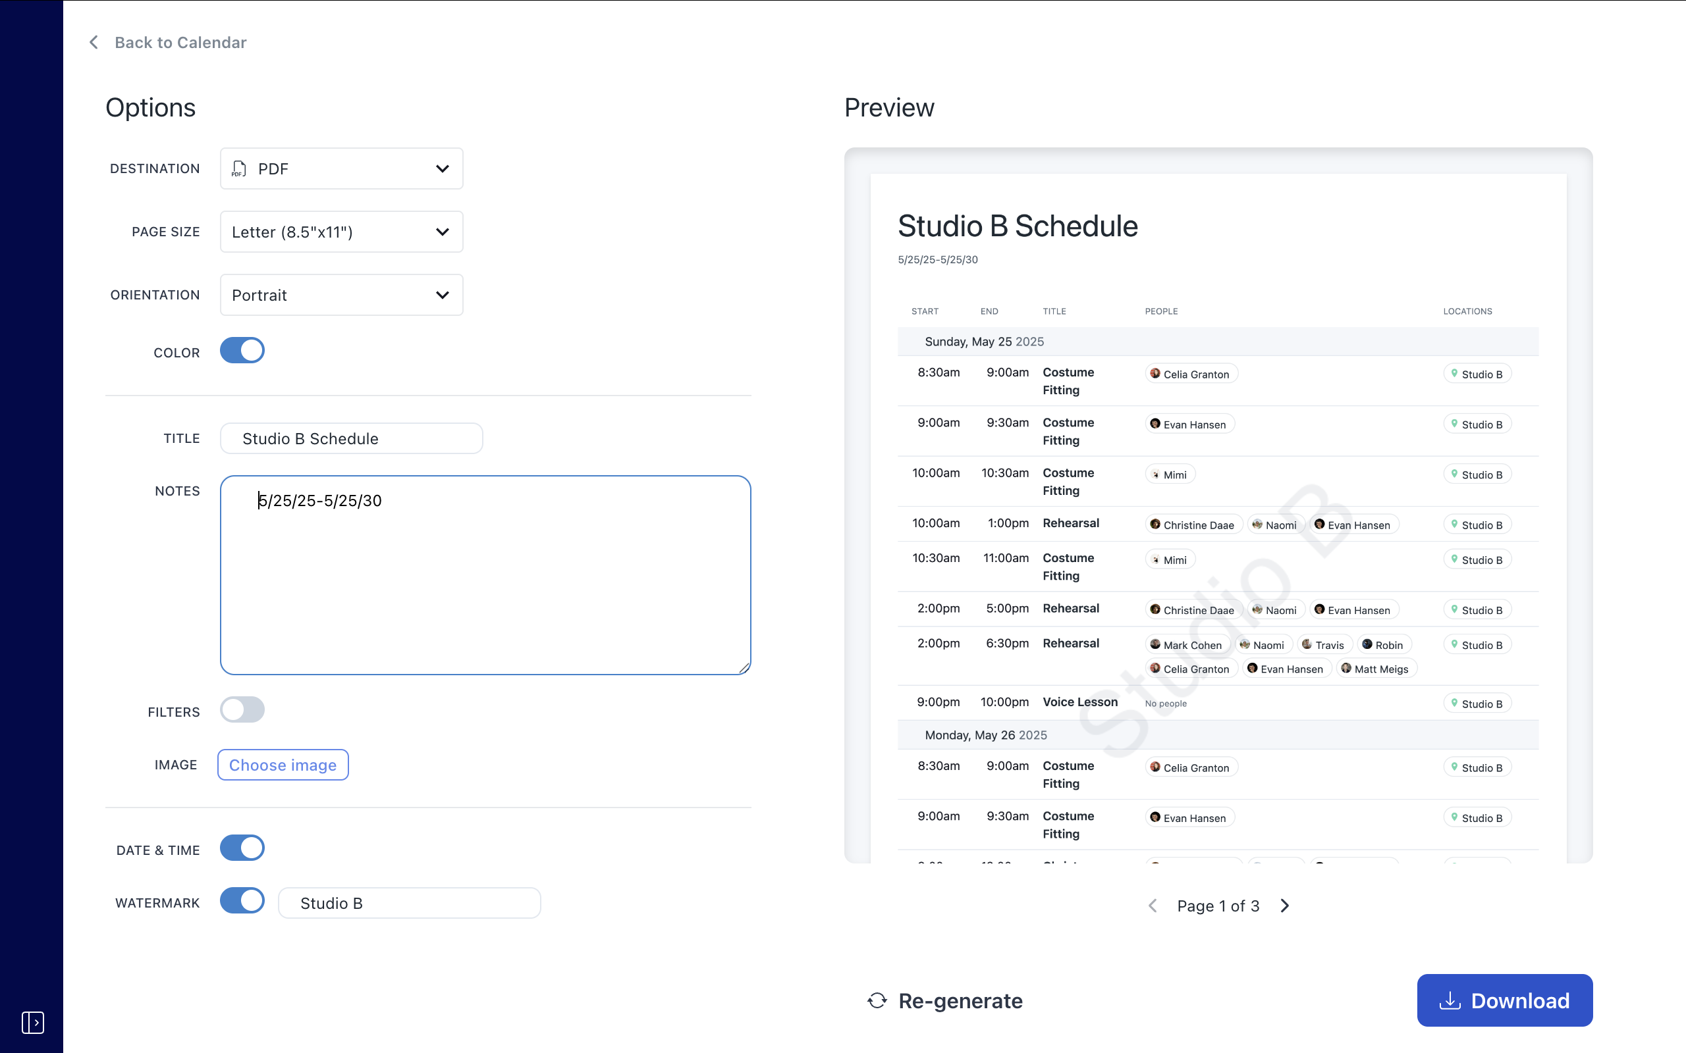This screenshot has height=1053, width=1686.
Task: Disable the Color toggle
Action: point(242,350)
